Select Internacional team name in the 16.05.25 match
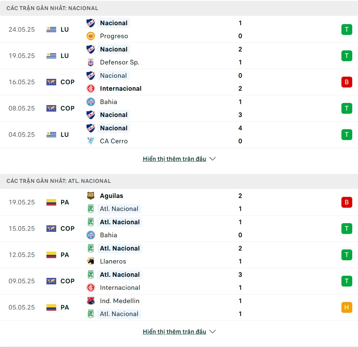 click(x=121, y=89)
